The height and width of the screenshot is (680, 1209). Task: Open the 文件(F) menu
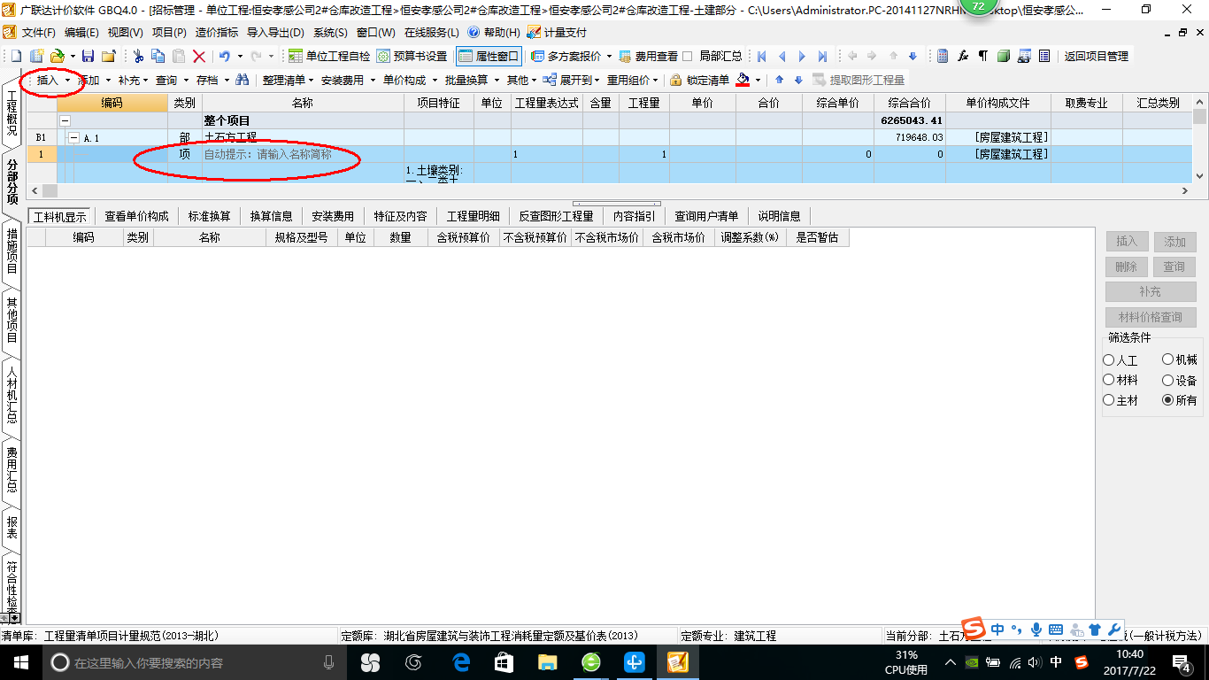[39, 33]
